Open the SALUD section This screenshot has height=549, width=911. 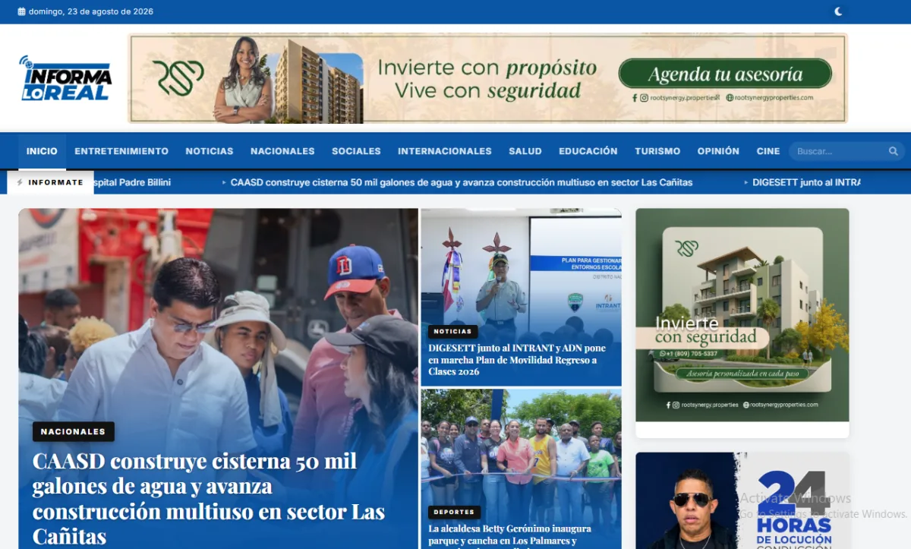(x=525, y=151)
